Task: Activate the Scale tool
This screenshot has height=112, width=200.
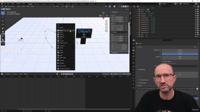Action: click(x=3, y=28)
